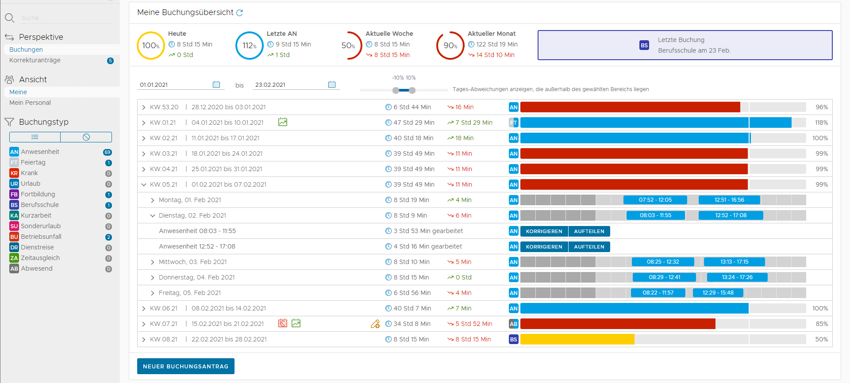This screenshot has height=383, width=850.
Task: Click the search magnifier icon
Action: [x=9, y=18]
